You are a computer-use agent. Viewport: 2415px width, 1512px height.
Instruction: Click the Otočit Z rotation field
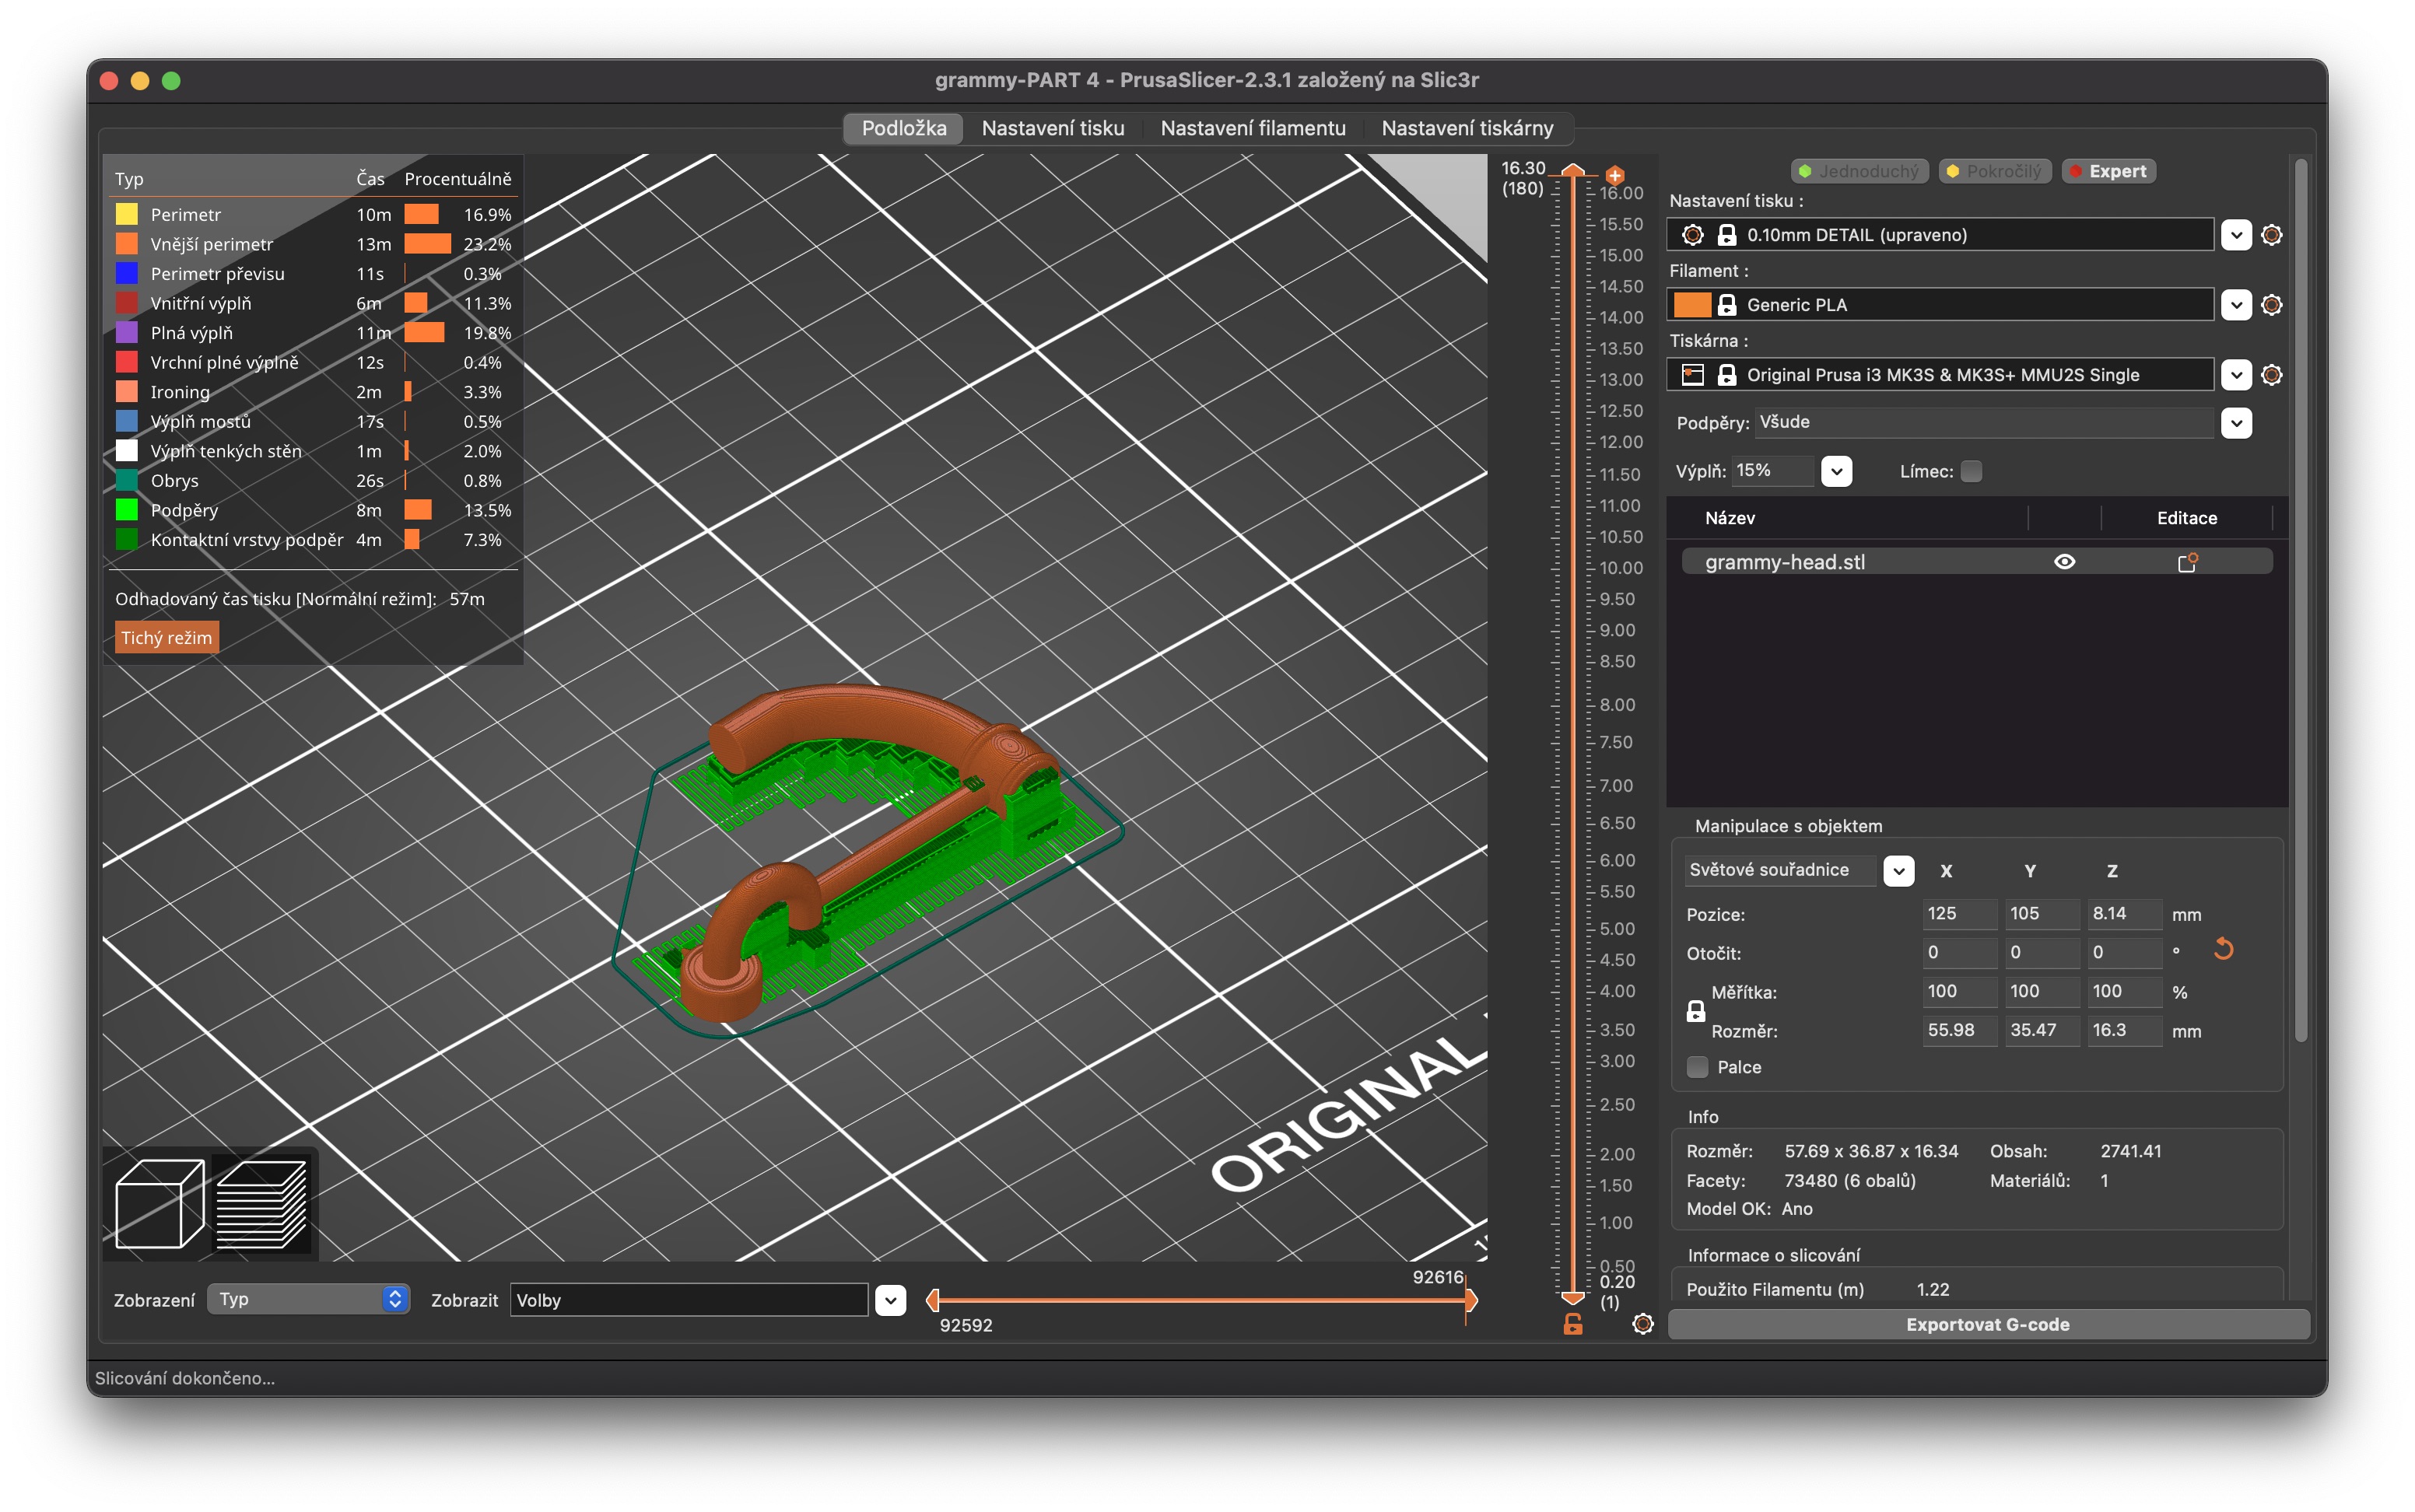point(2123,952)
